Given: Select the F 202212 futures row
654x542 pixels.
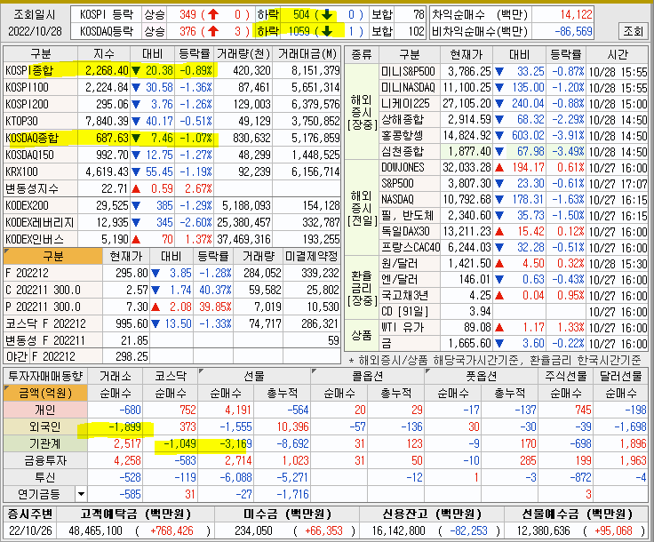Looking at the screenshot, I should coord(171,273).
